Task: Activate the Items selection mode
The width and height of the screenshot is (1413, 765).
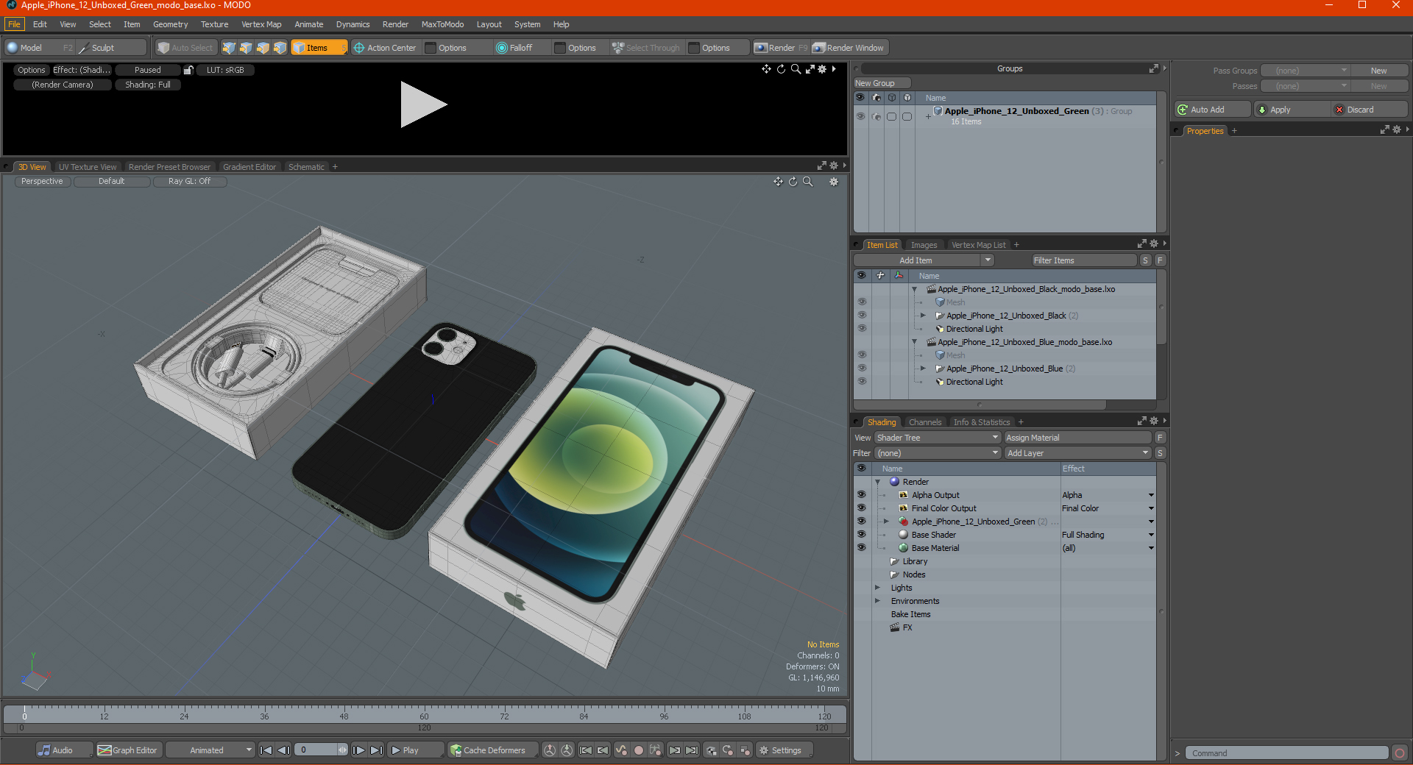Action: point(319,48)
